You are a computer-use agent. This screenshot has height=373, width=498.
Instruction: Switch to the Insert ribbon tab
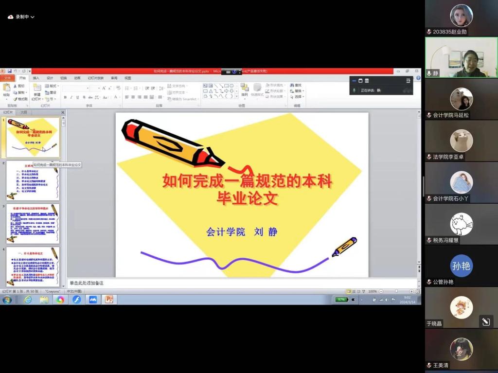click(x=36, y=78)
